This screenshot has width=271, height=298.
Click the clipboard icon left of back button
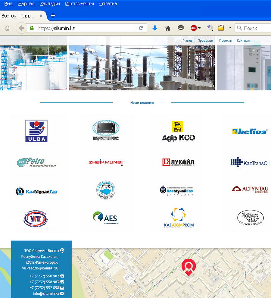8,28
